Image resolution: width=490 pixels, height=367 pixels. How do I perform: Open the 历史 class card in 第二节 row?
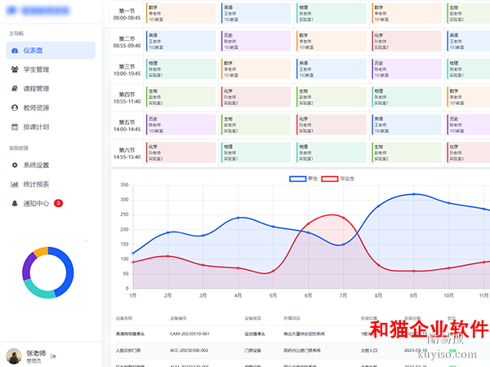click(x=256, y=41)
